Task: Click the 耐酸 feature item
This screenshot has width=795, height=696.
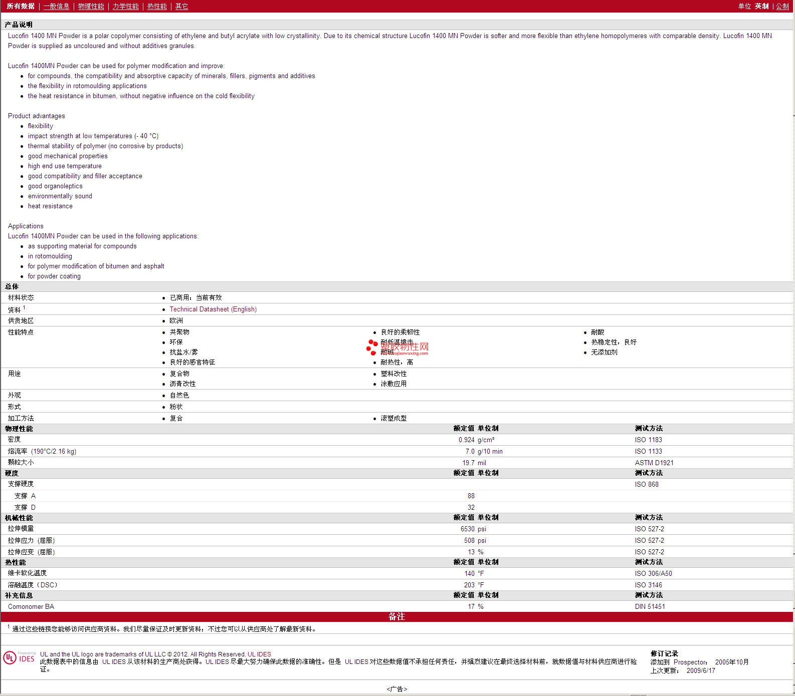Action: pyautogui.click(x=598, y=332)
